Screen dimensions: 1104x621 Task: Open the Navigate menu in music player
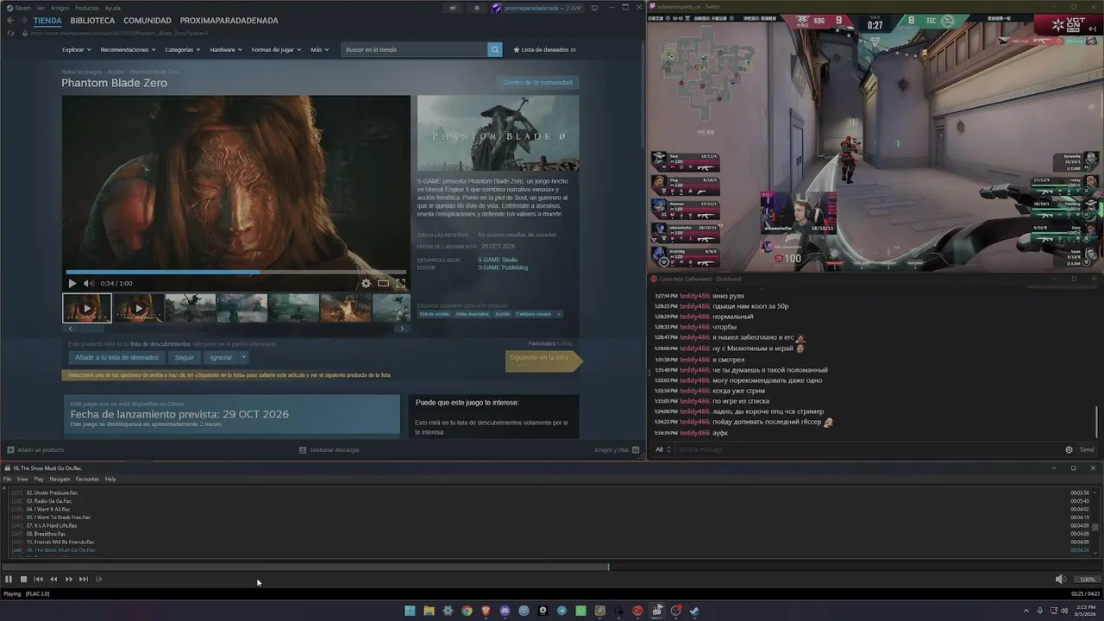(60, 479)
